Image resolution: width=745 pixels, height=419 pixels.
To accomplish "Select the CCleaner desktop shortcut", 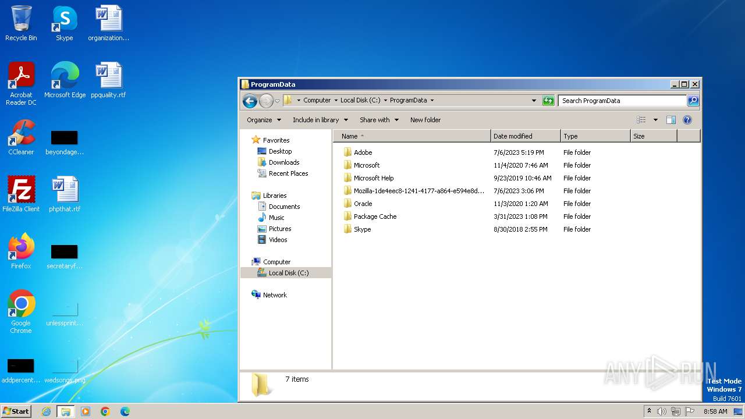I will coord(21,137).
